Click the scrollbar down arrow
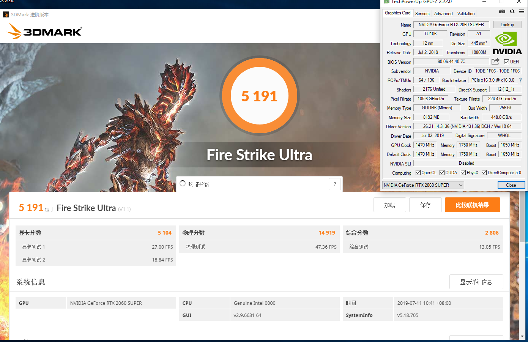The height and width of the screenshot is (342, 528). click(522, 336)
